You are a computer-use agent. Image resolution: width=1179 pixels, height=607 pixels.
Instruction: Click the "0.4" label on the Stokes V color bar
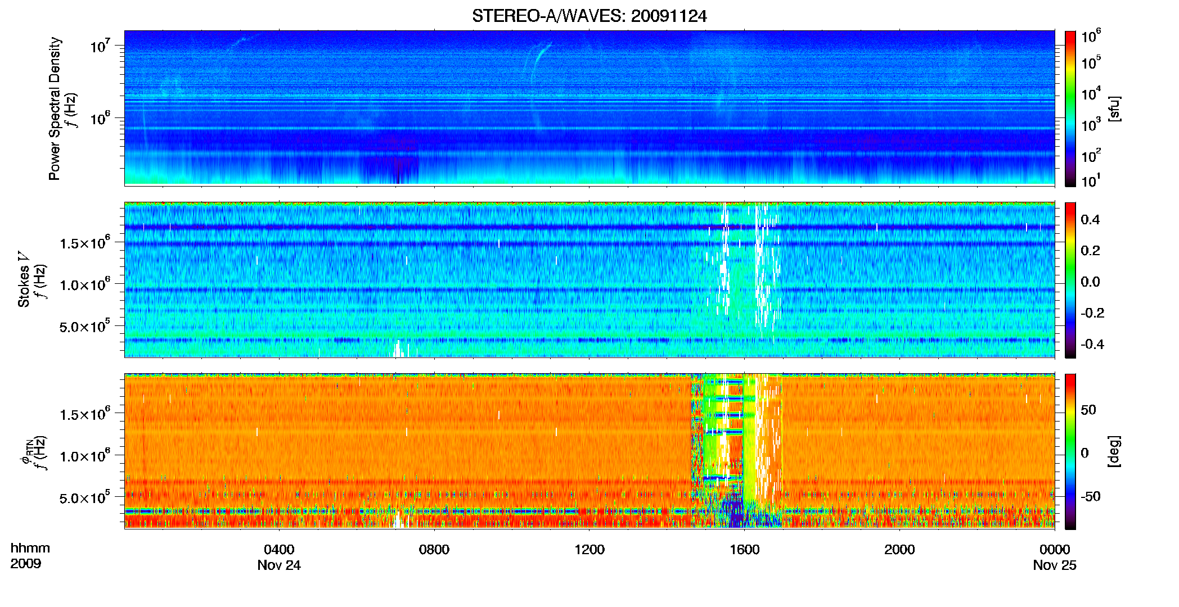(1090, 219)
